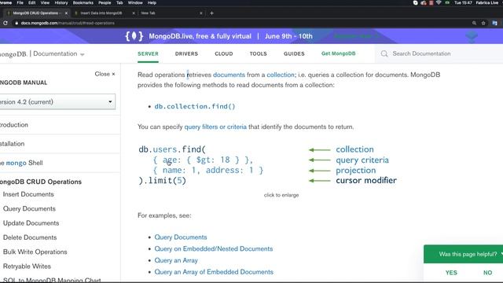Select the TOOLS navigation tab
Screen dimensions: 503x283
[x=259, y=54]
